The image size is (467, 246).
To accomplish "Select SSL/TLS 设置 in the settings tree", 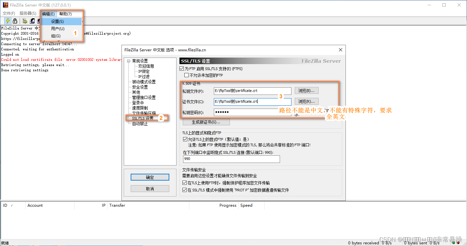I will coord(143,118).
